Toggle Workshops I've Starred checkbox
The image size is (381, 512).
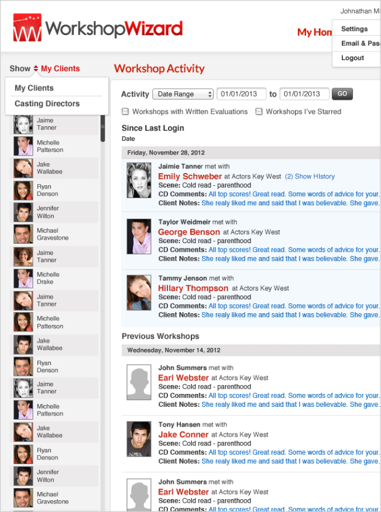pos(259,112)
